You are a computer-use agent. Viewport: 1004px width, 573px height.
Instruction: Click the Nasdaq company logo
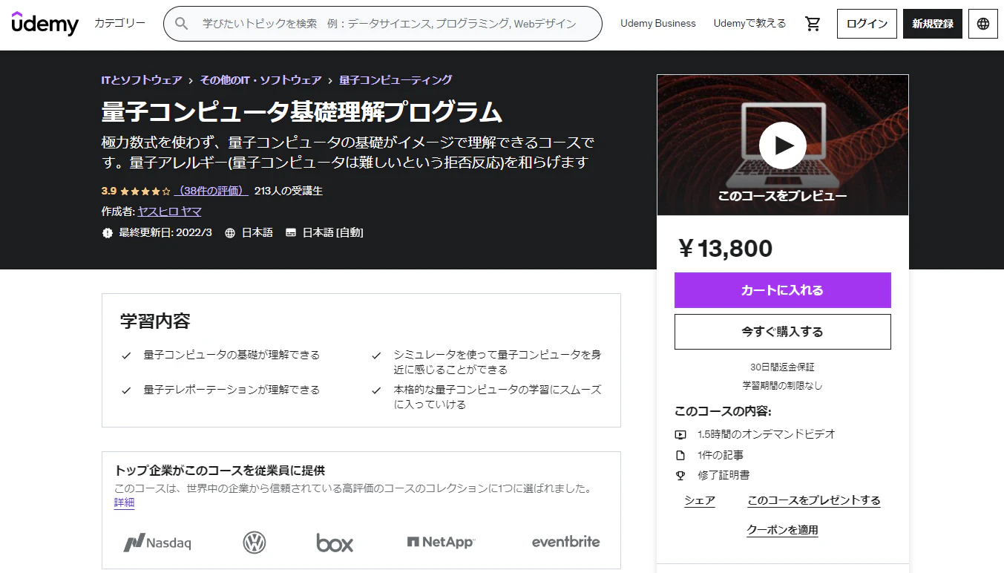pyautogui.click(x=157, y=543)
